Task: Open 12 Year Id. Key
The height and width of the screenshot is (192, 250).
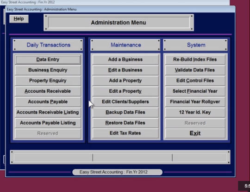Action: (195, 112)
